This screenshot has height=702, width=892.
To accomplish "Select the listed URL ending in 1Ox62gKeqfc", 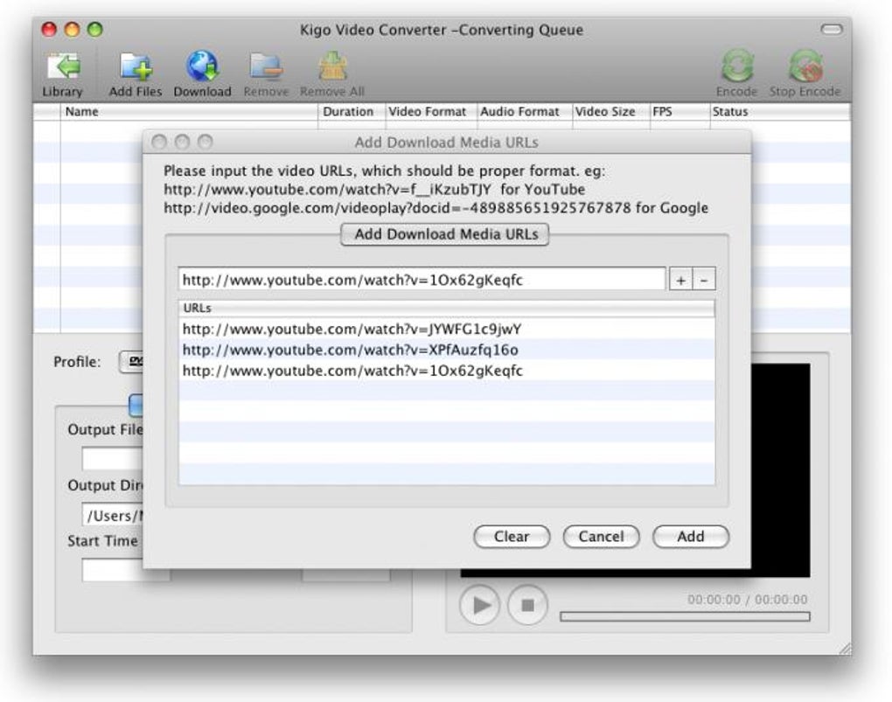I will click(x=447, y=371).
